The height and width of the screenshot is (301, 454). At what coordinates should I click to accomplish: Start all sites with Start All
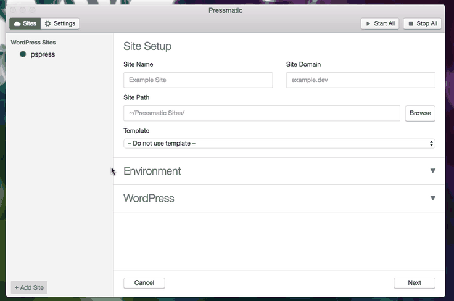pos(380,23)
